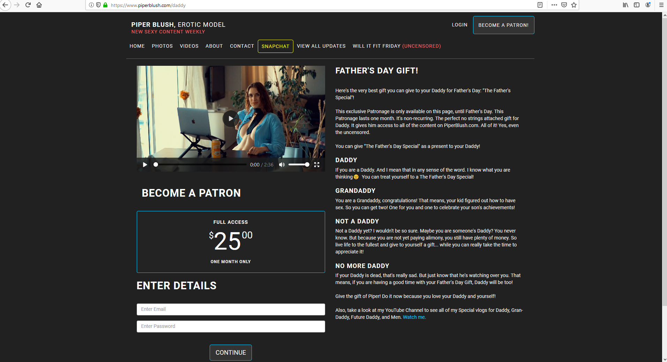Open the CONTACT nav item
This screenshot has height=362, width=667.
pos(242,46)
